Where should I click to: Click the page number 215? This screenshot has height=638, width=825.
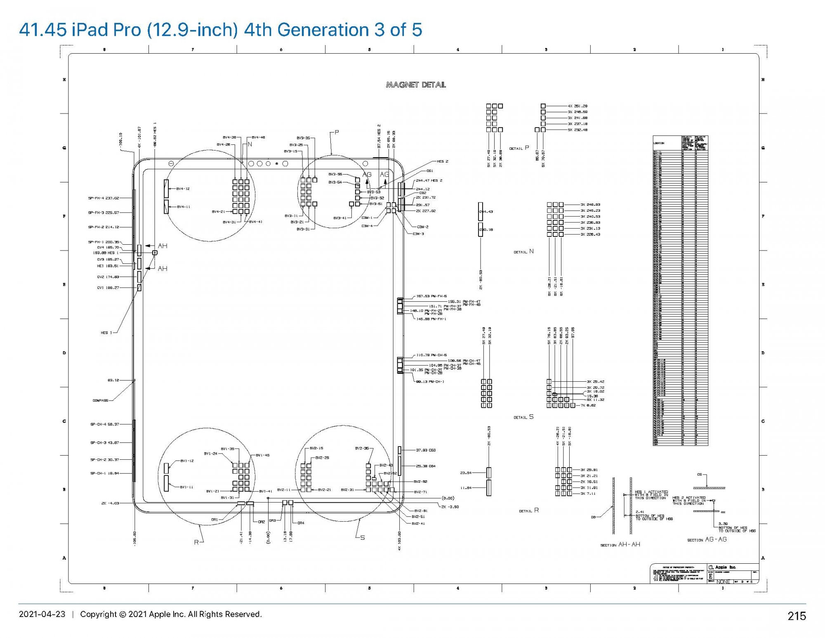(796, 616)
